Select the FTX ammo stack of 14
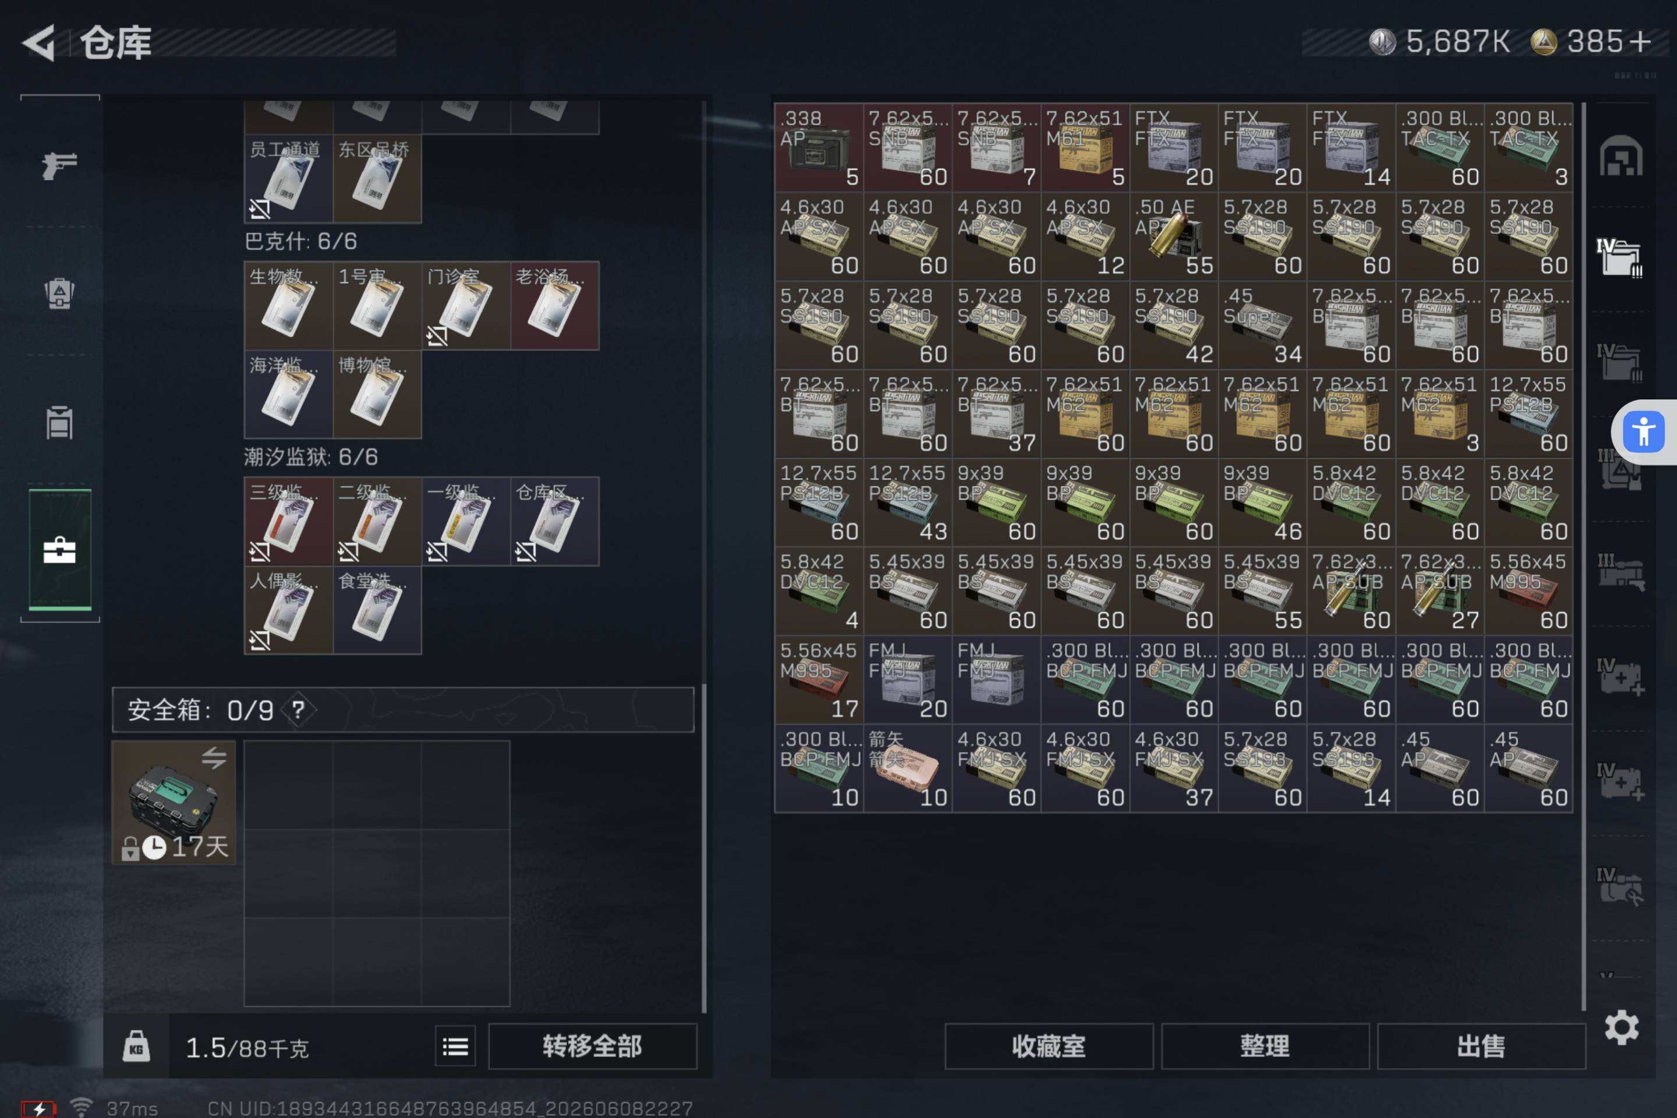 [x=1351, y=147]
